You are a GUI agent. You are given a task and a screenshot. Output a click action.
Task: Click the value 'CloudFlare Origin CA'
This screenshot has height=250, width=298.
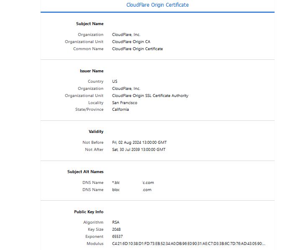pos(131,41)
